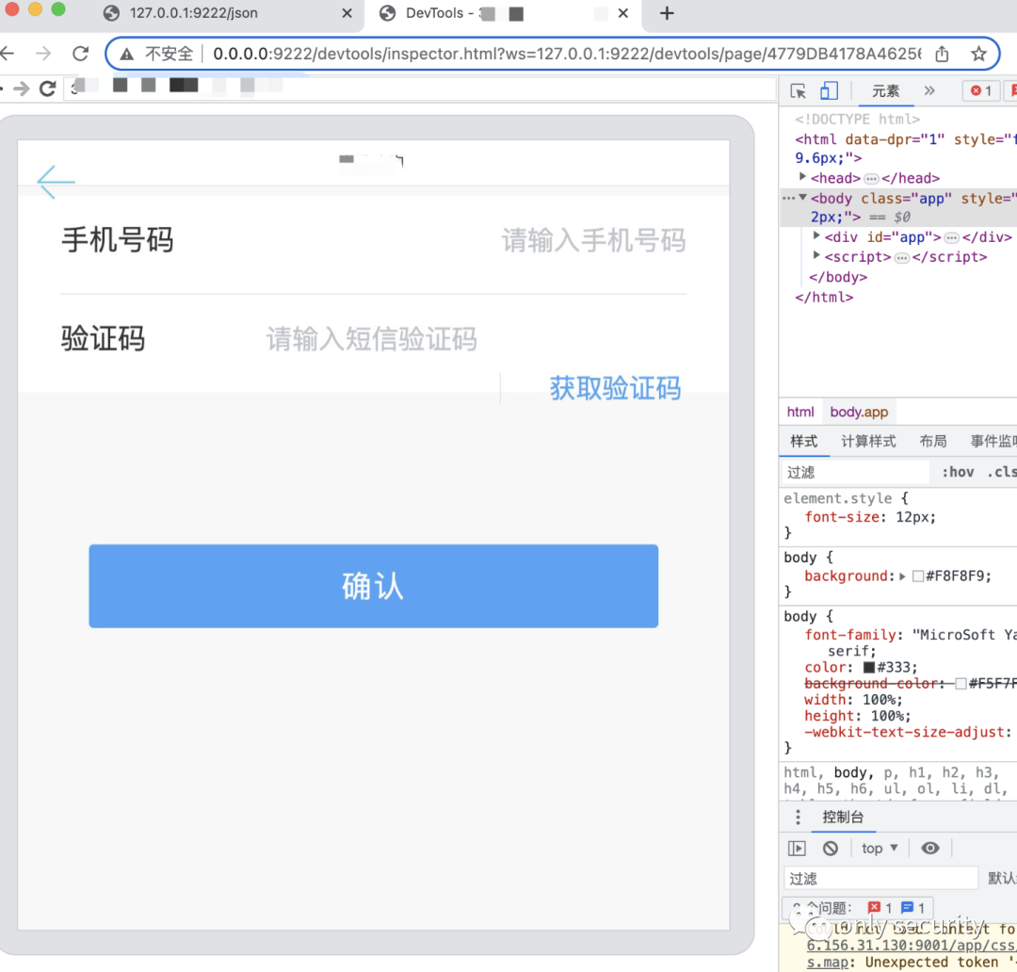Viewport: 1017px width, 972px height.
Task: Open the 默认 log levels dropdown
Action: [x=1001, y=879]
